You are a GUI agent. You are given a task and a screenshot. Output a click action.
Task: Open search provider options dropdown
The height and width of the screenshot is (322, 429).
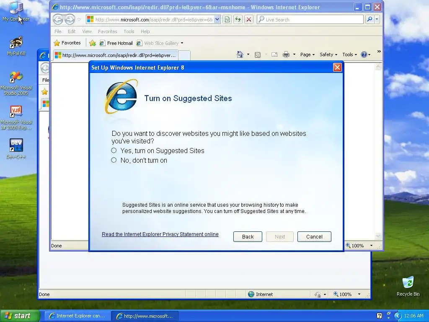point(377,19)
